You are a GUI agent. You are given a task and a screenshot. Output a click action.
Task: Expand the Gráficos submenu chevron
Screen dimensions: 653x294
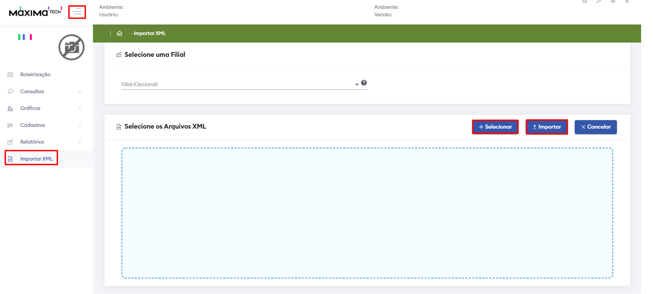click(80, 109)
